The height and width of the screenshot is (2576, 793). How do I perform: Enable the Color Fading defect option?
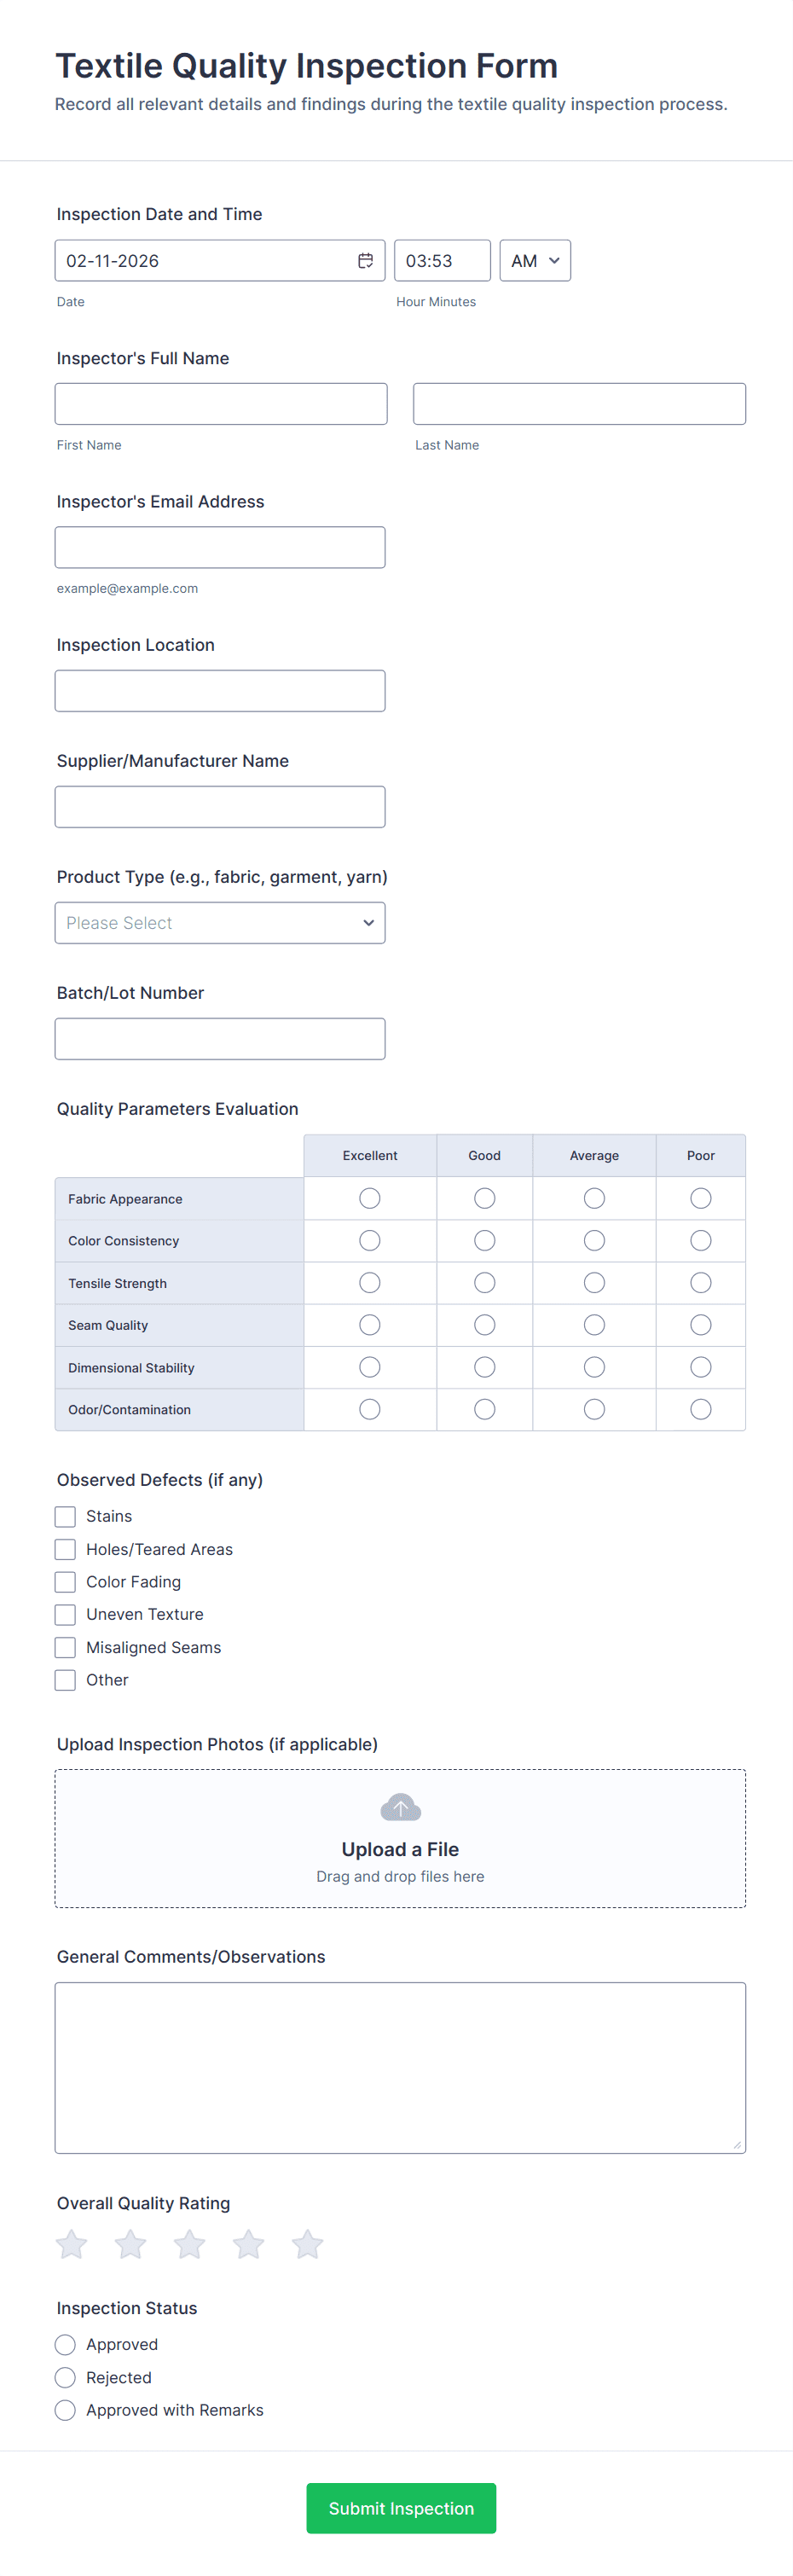pos(66,1582)
